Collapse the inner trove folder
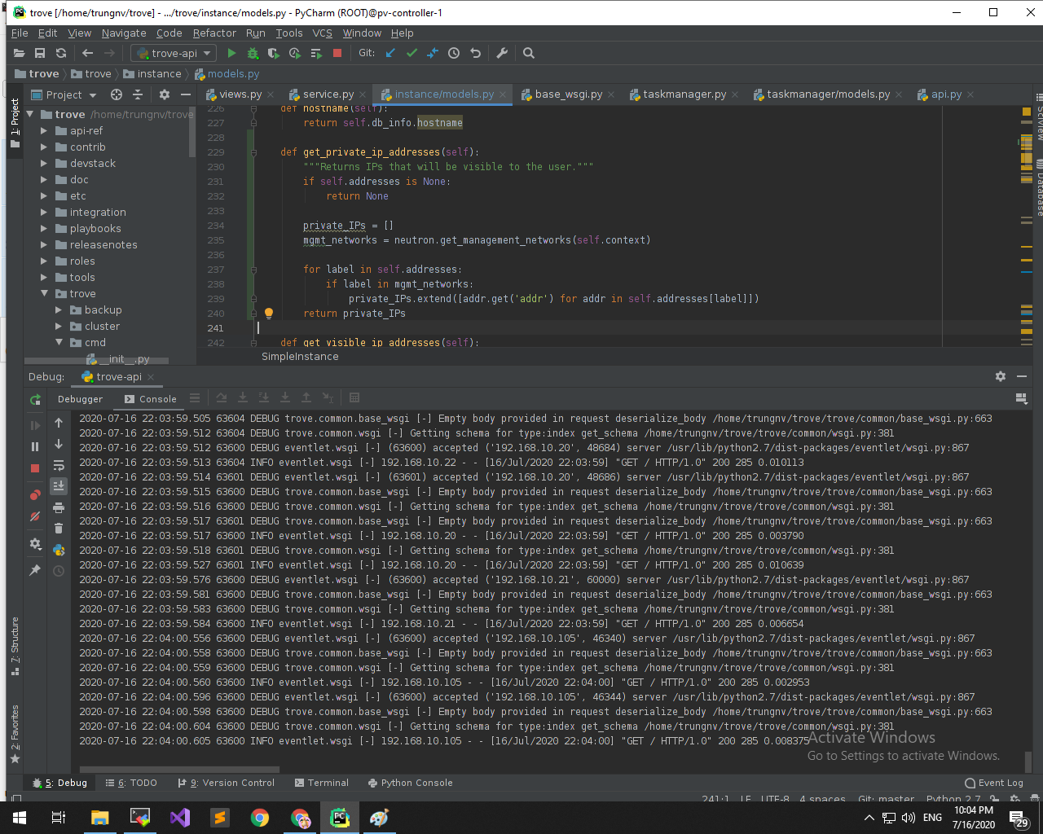The image size is (1043, 834). pyautogui.click(x=44, y=293)
